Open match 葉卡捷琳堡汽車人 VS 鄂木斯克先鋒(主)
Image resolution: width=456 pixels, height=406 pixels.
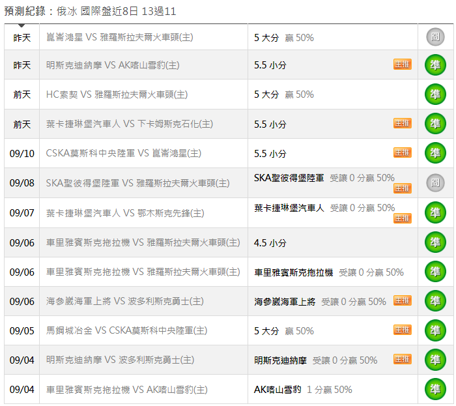[125, 213]
